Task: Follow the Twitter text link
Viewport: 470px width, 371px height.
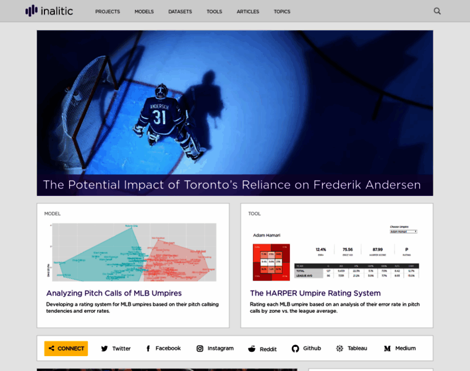Action: (x=121, y=349)
